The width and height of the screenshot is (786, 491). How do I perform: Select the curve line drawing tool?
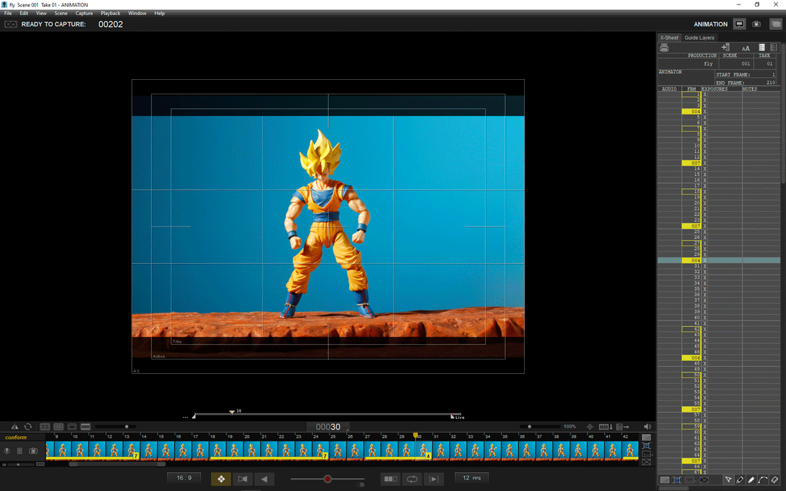(x=763, y=480)
